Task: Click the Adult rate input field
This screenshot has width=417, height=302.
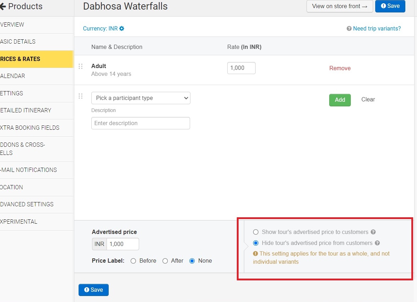Action: (241, 68)
